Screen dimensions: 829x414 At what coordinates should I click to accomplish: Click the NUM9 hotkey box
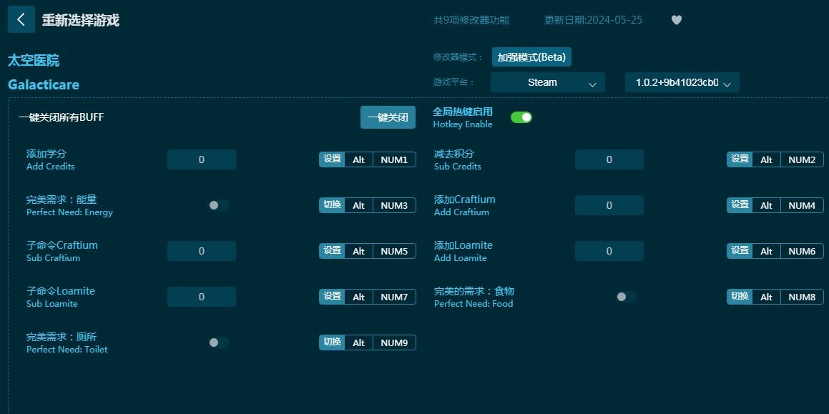point(394,342)
